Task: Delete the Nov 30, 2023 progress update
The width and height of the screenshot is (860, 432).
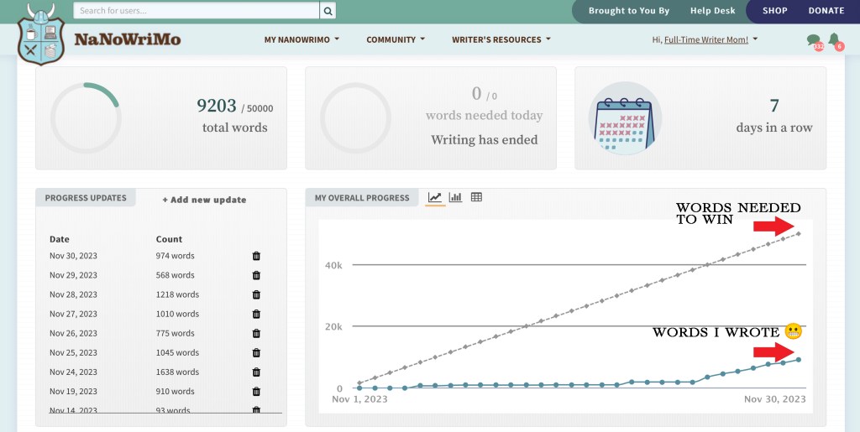Action: click(x=256, y=256)
